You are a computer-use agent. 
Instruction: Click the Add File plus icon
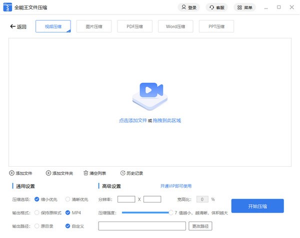(x=11, y=173)
